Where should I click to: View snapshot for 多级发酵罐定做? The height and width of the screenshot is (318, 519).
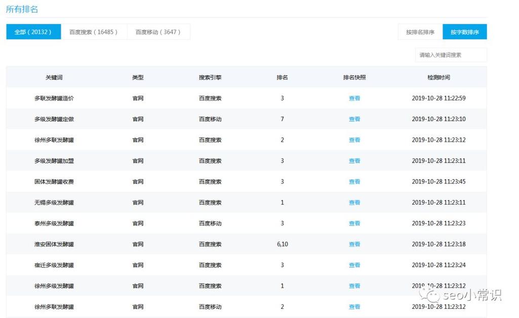(354, 119)
